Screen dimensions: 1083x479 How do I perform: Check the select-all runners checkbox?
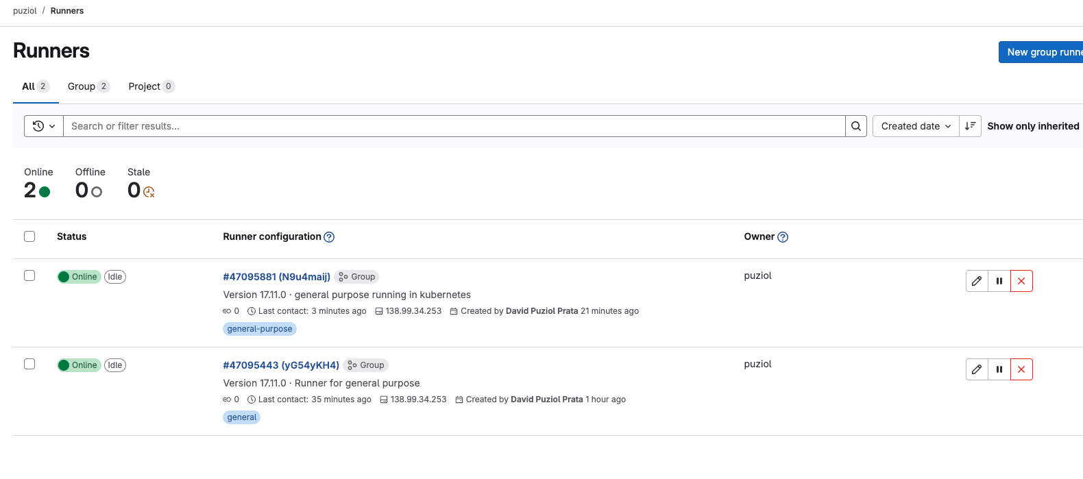(29, 236)
